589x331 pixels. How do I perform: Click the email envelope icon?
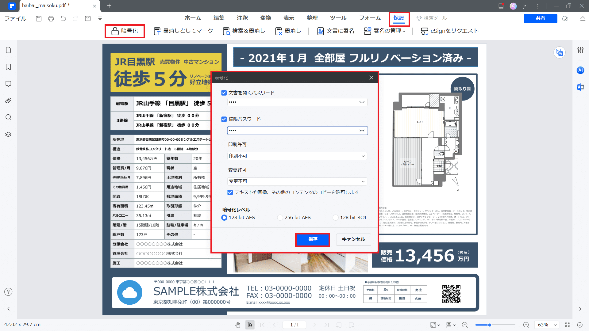click(88, 19)
